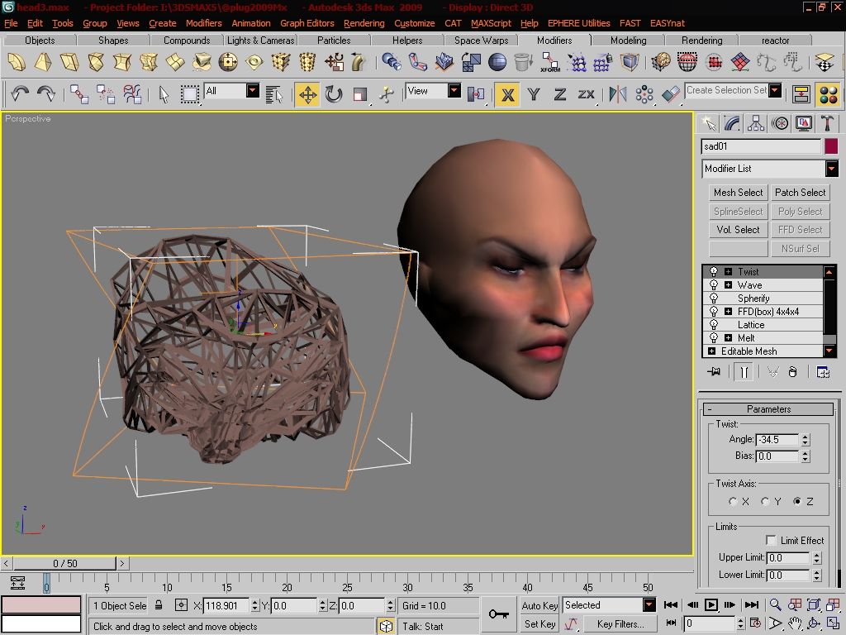Switch to the reactor tab

pyautogui.click(x=775, y=40)
